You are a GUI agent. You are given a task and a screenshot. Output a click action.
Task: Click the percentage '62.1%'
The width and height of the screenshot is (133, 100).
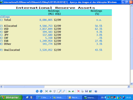coord(99,29)
